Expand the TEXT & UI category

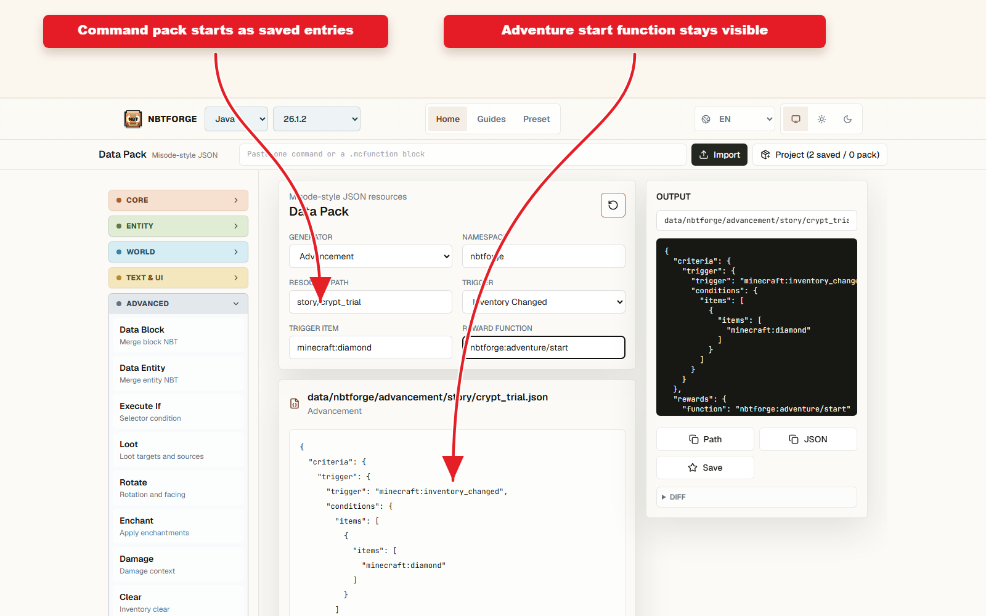[178, 278]
